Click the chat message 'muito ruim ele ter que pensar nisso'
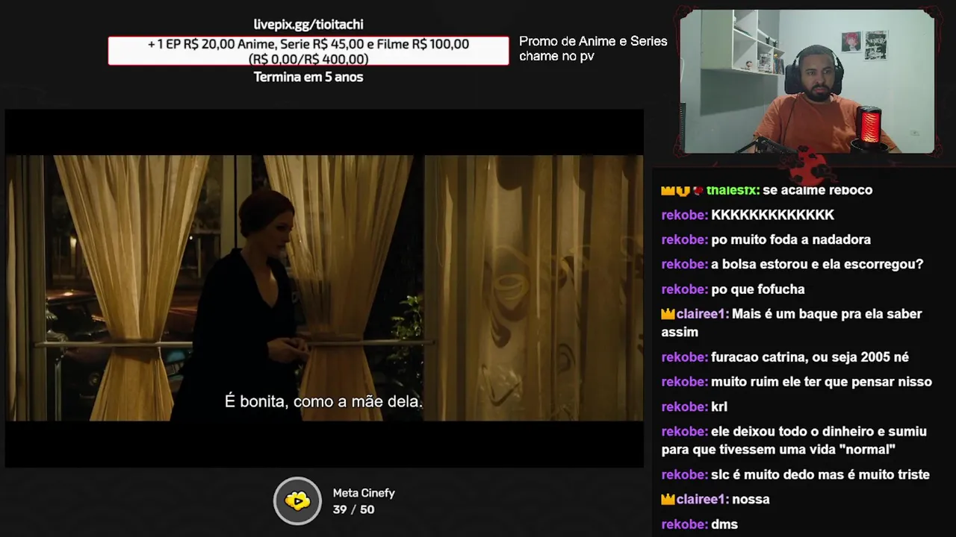The image size is (956, 537). (x=822, y=382)
